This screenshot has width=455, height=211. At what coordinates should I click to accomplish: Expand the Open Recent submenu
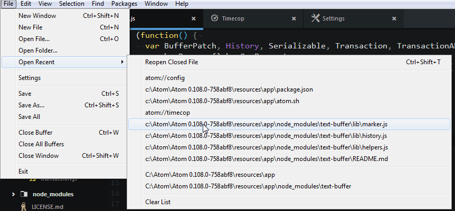pyautogui.click(x=64, y=62)
